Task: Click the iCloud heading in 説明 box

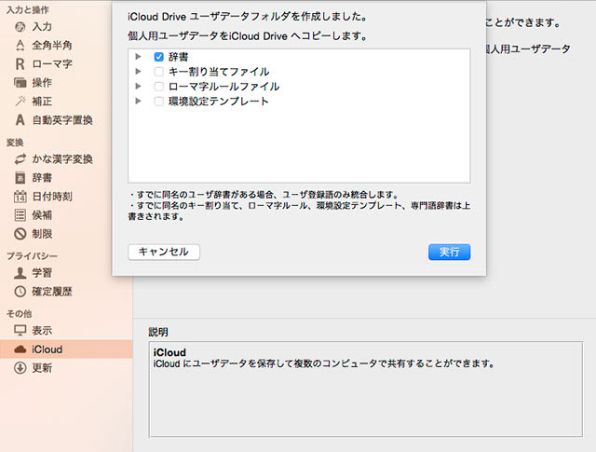Action: pyautogui.click(x=169, y=352)
